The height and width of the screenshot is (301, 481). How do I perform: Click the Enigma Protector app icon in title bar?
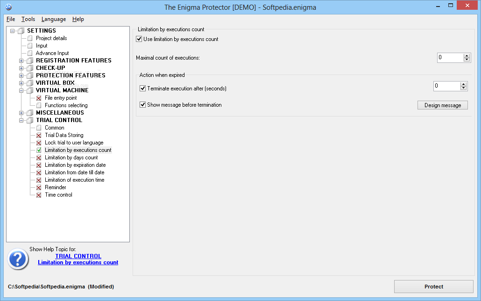coord(8,7)
